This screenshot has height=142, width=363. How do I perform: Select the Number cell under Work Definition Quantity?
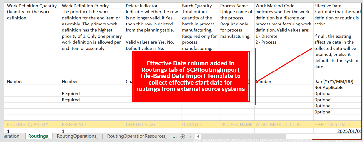click(x=33, y=81)
